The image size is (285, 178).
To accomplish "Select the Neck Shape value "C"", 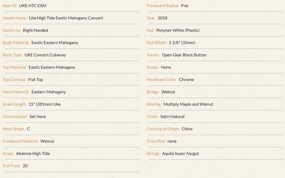I will 28,129.
